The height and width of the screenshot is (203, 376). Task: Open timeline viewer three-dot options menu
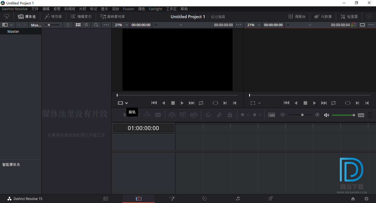tap(371, 25)
